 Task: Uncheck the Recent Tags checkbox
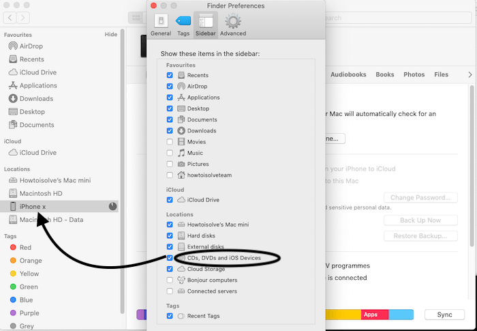click(x=170, y=316)
